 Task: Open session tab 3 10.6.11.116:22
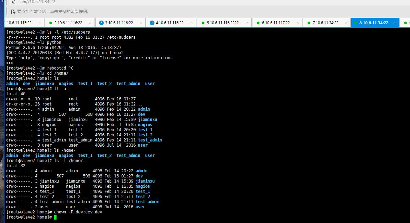[120, 23]
